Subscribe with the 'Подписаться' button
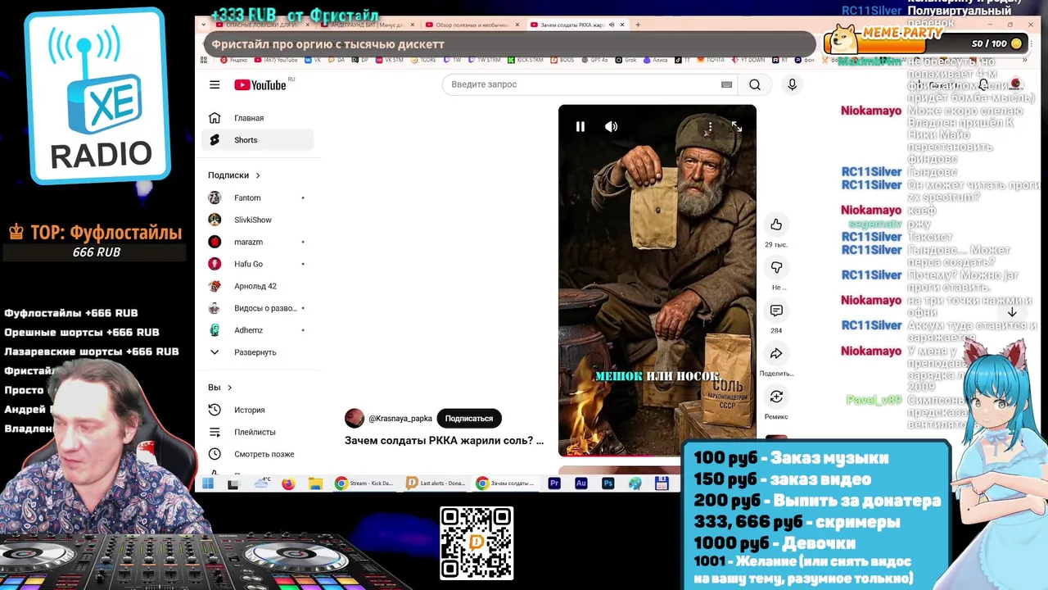1048x590 pixels. [x=469, y=418]
